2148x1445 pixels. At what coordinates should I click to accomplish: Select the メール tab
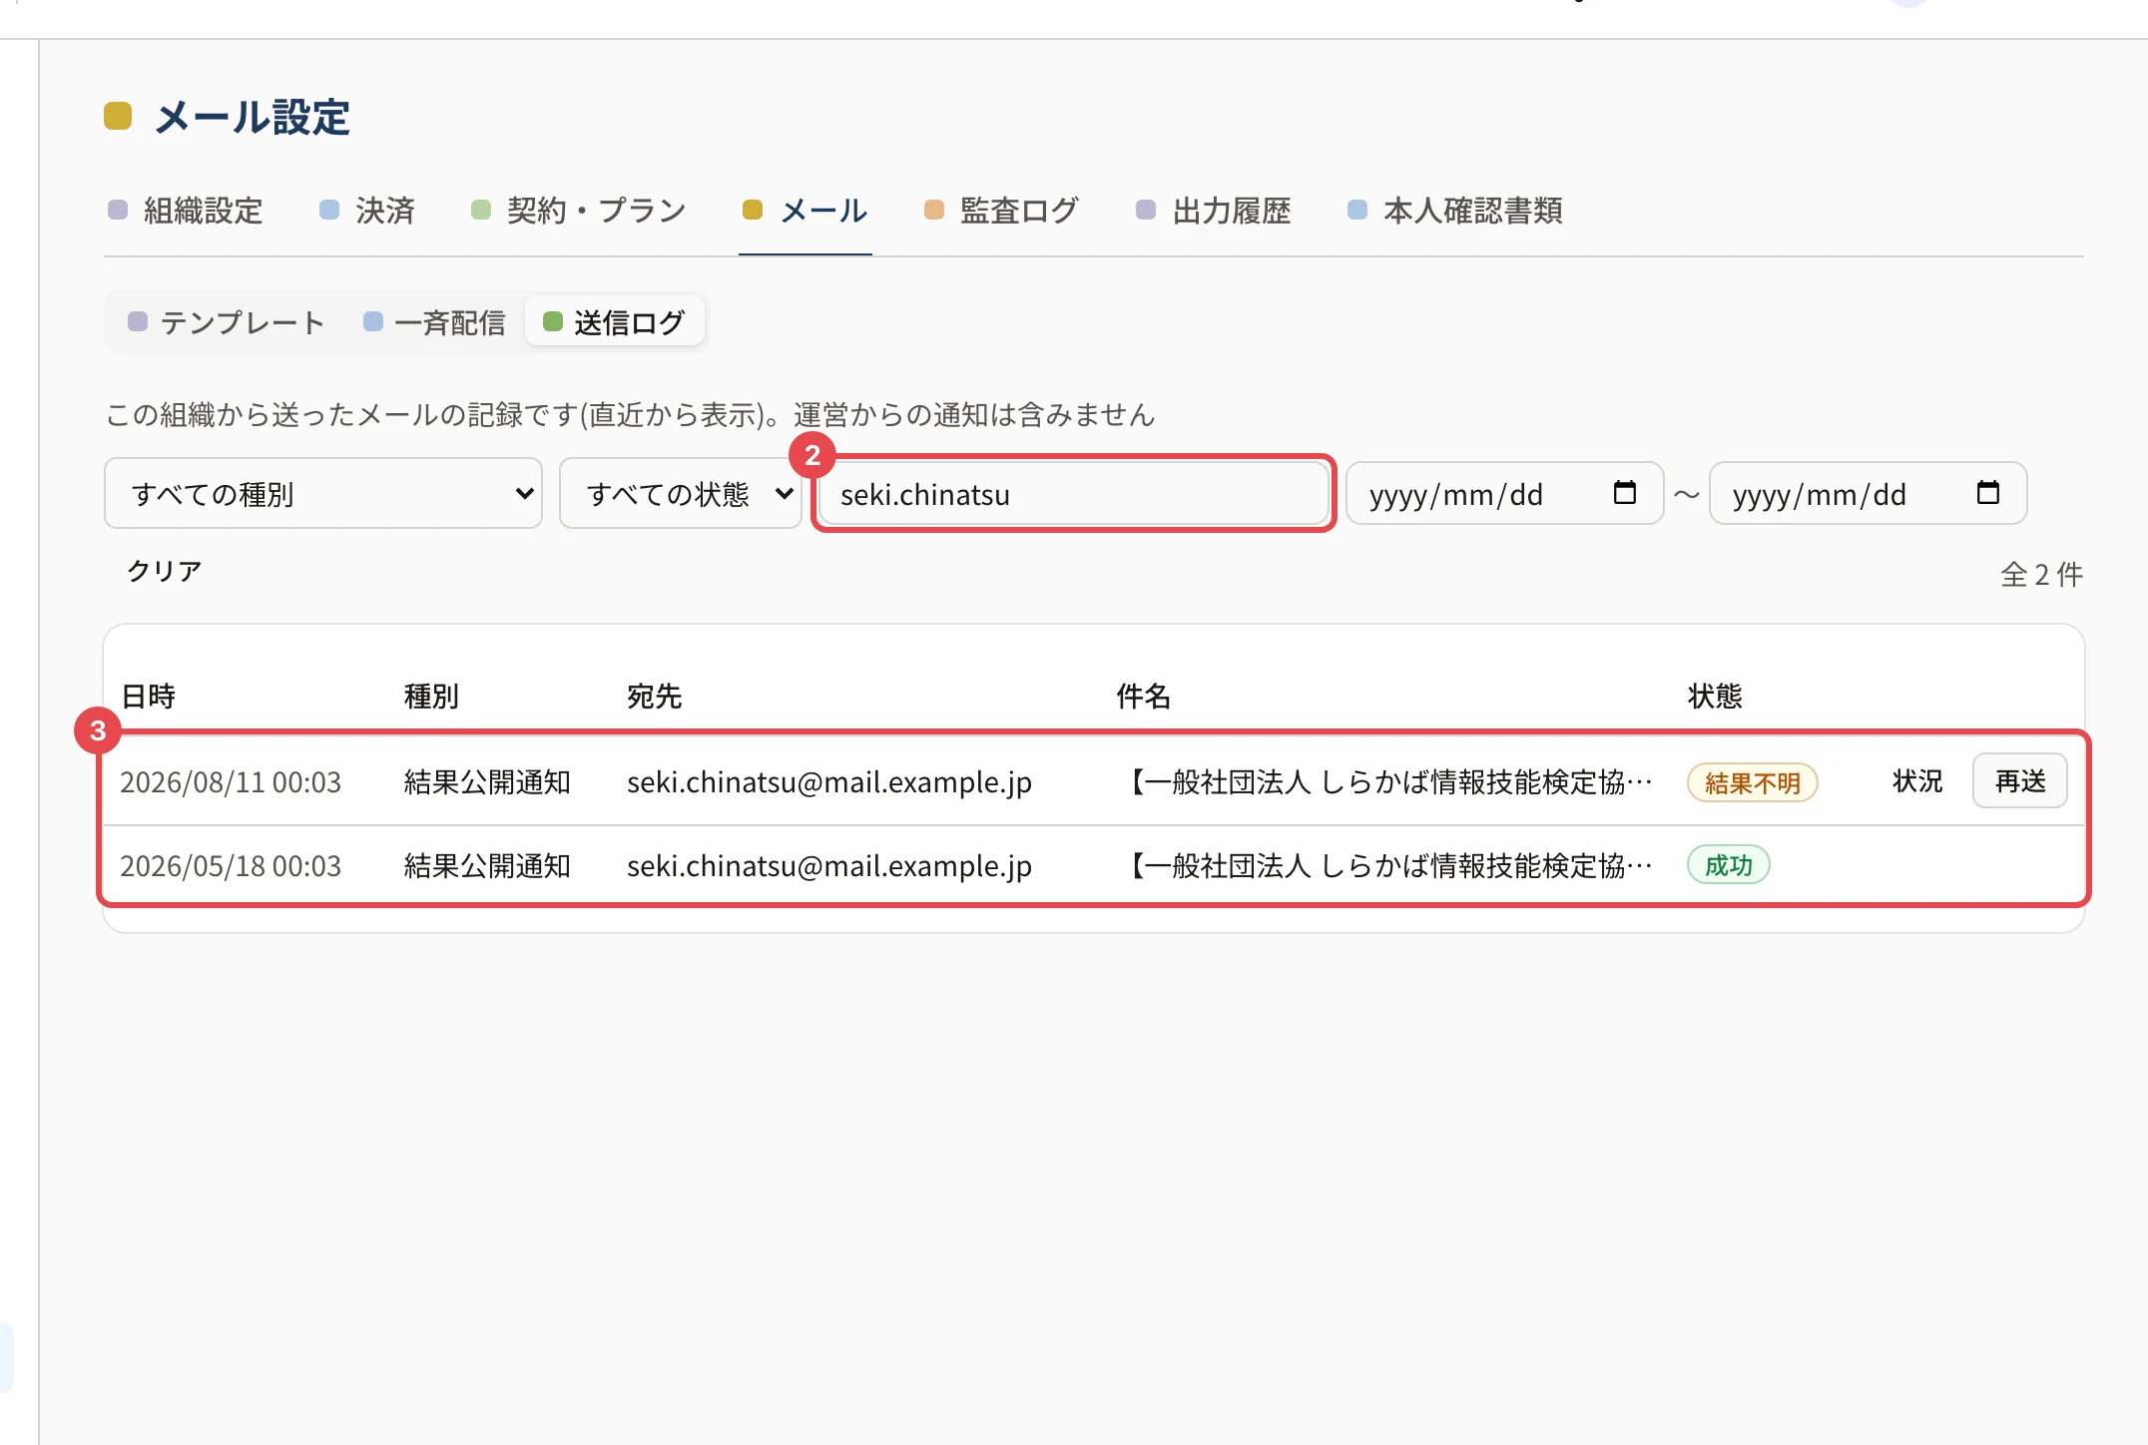click(805, 211)
